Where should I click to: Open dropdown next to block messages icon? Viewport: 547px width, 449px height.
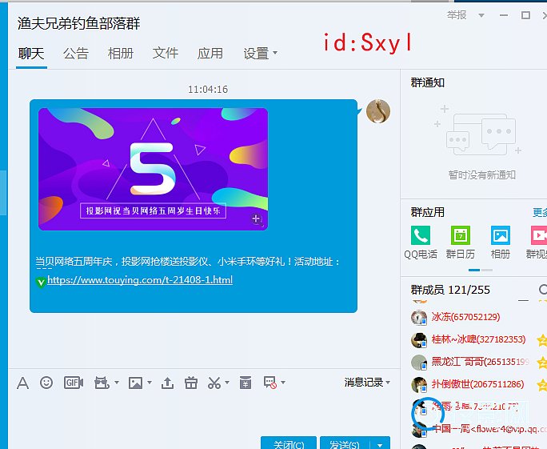coord(283,383)
